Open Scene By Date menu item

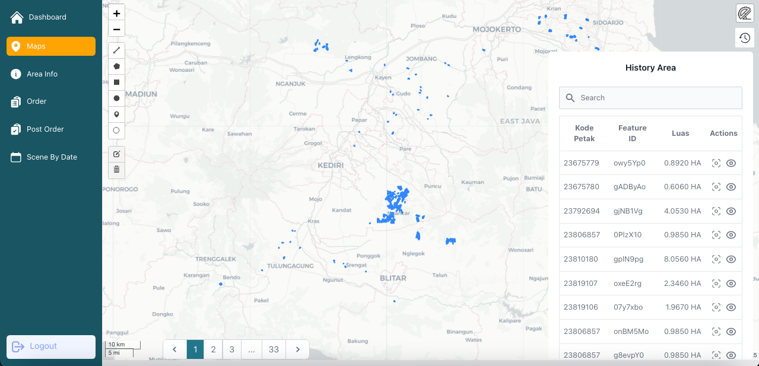[x=52, y=157]
